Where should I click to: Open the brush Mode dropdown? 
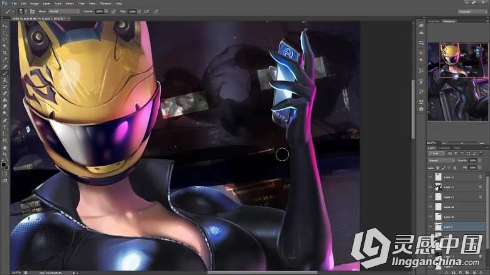point(63,11)
